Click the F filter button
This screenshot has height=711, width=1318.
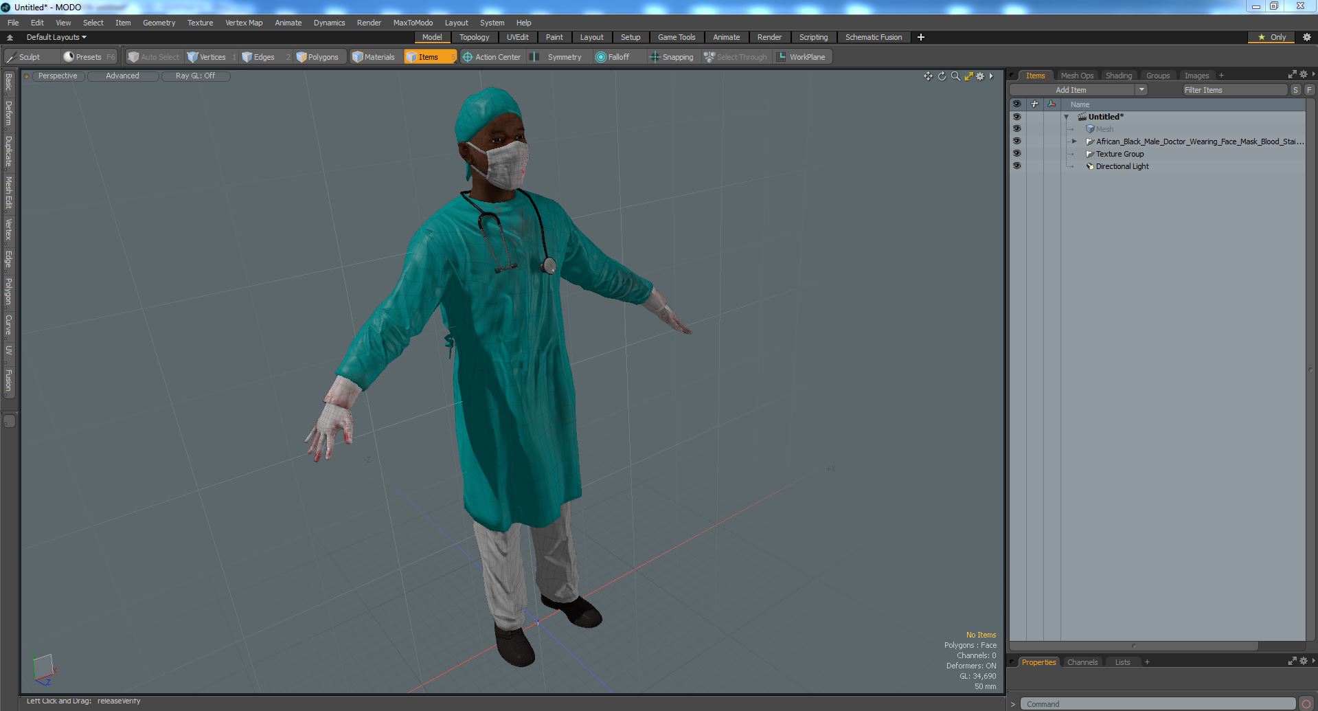[x=1309, y=90]
